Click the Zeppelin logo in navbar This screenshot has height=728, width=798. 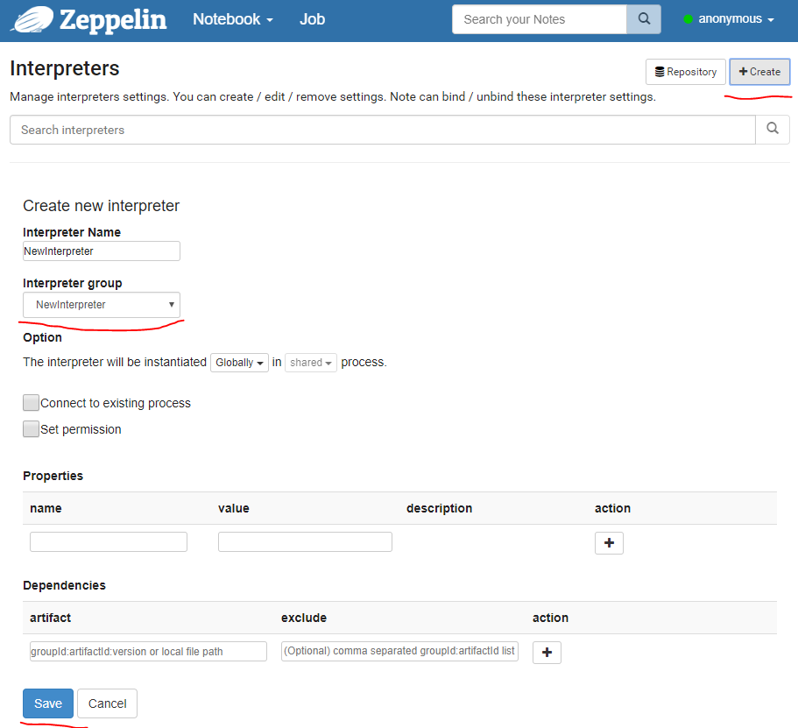[x=88, y=19]
